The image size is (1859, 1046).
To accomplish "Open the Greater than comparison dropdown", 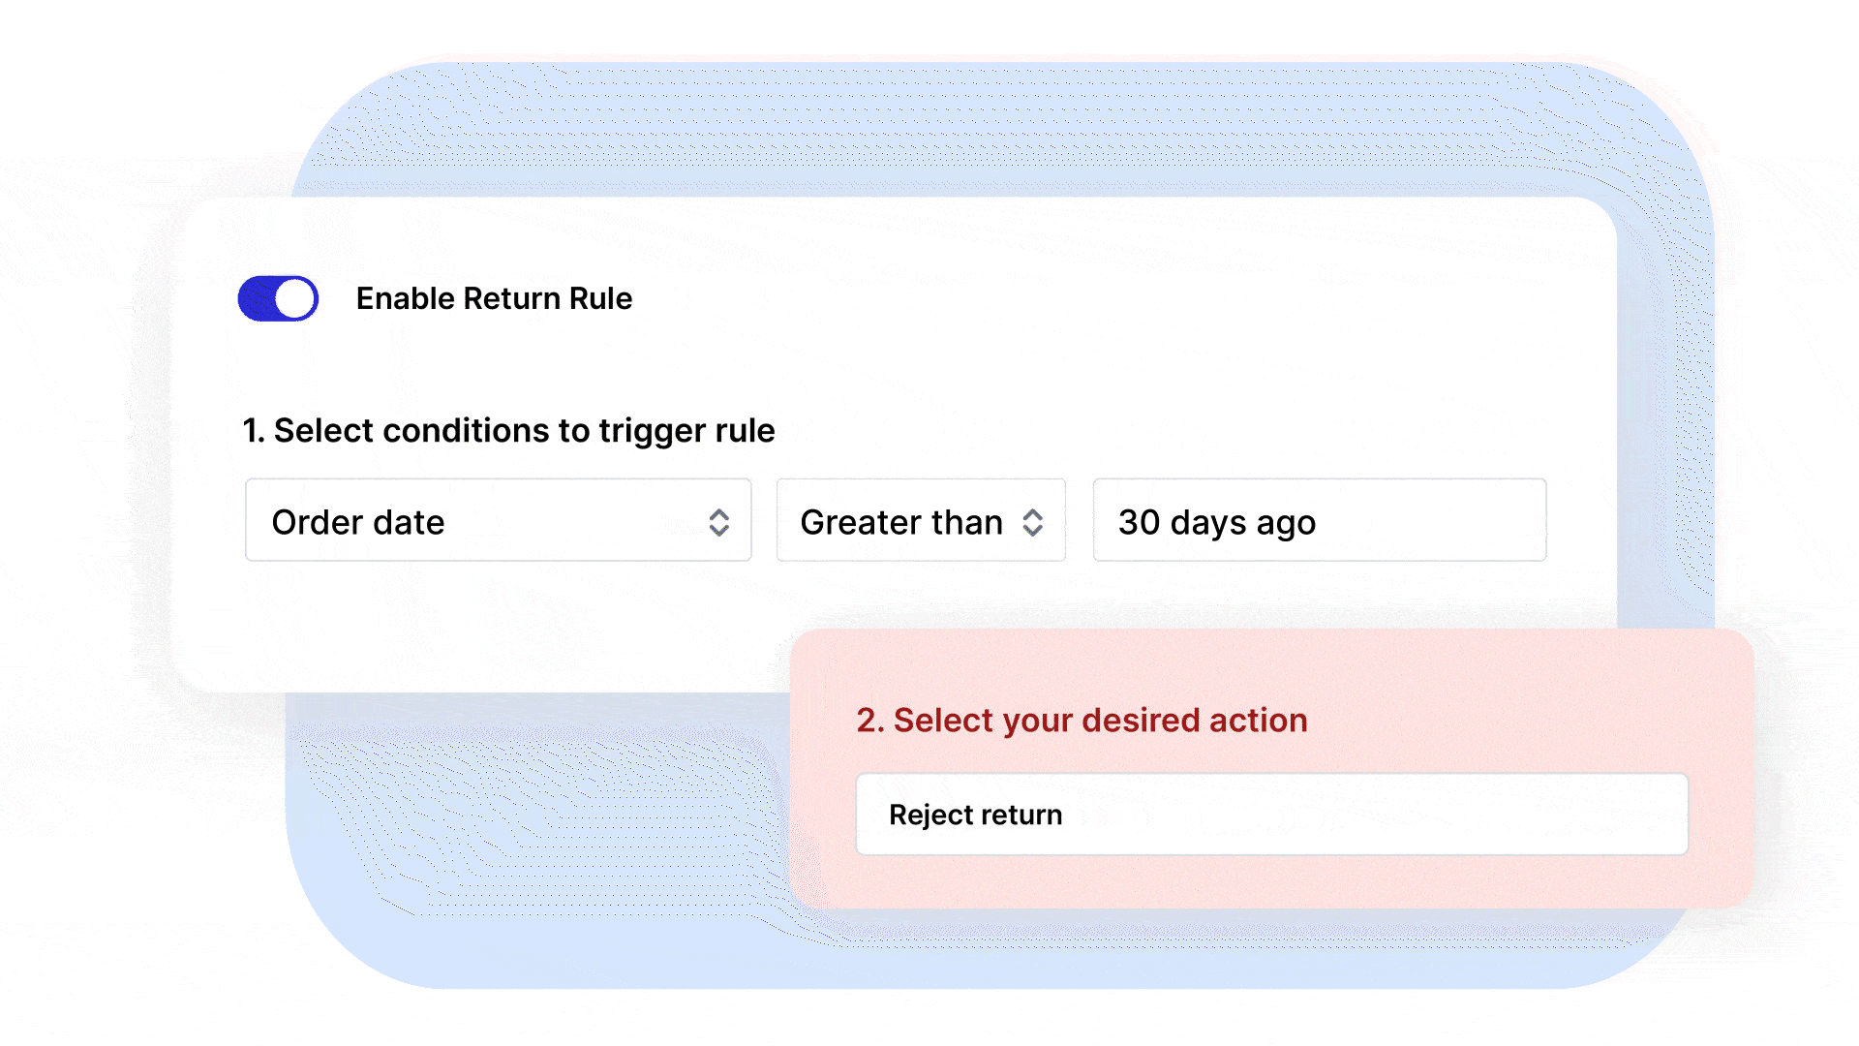I will coord(920,521).
